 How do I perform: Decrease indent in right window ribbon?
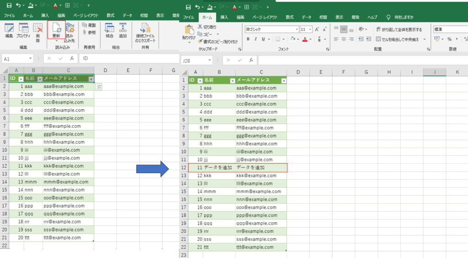(361, 39)
